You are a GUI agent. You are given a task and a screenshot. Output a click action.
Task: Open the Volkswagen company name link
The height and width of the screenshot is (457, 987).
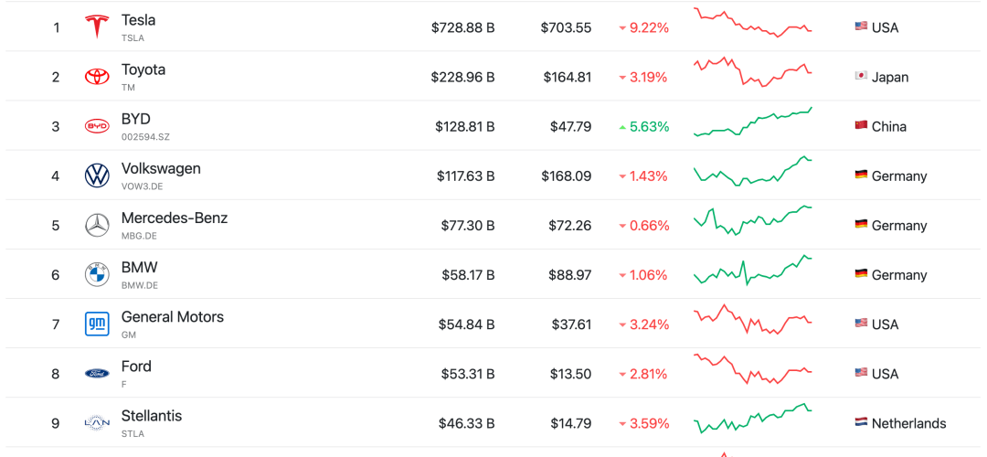click(161, 169)
